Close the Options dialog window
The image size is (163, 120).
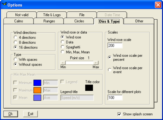coord(158,5)
